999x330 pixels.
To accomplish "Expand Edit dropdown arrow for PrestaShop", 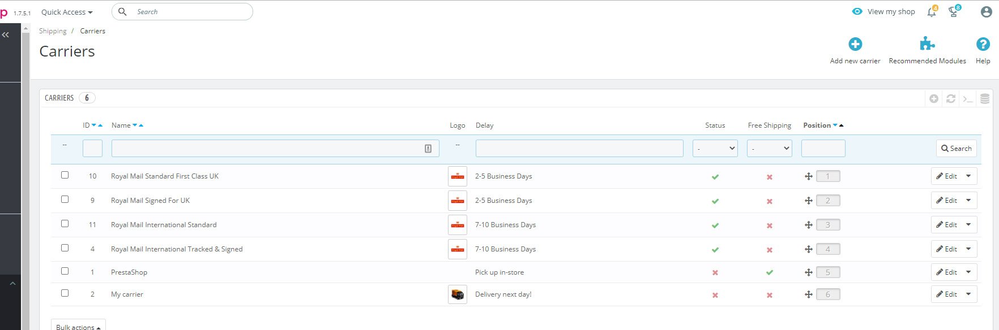I will (968, 272).
